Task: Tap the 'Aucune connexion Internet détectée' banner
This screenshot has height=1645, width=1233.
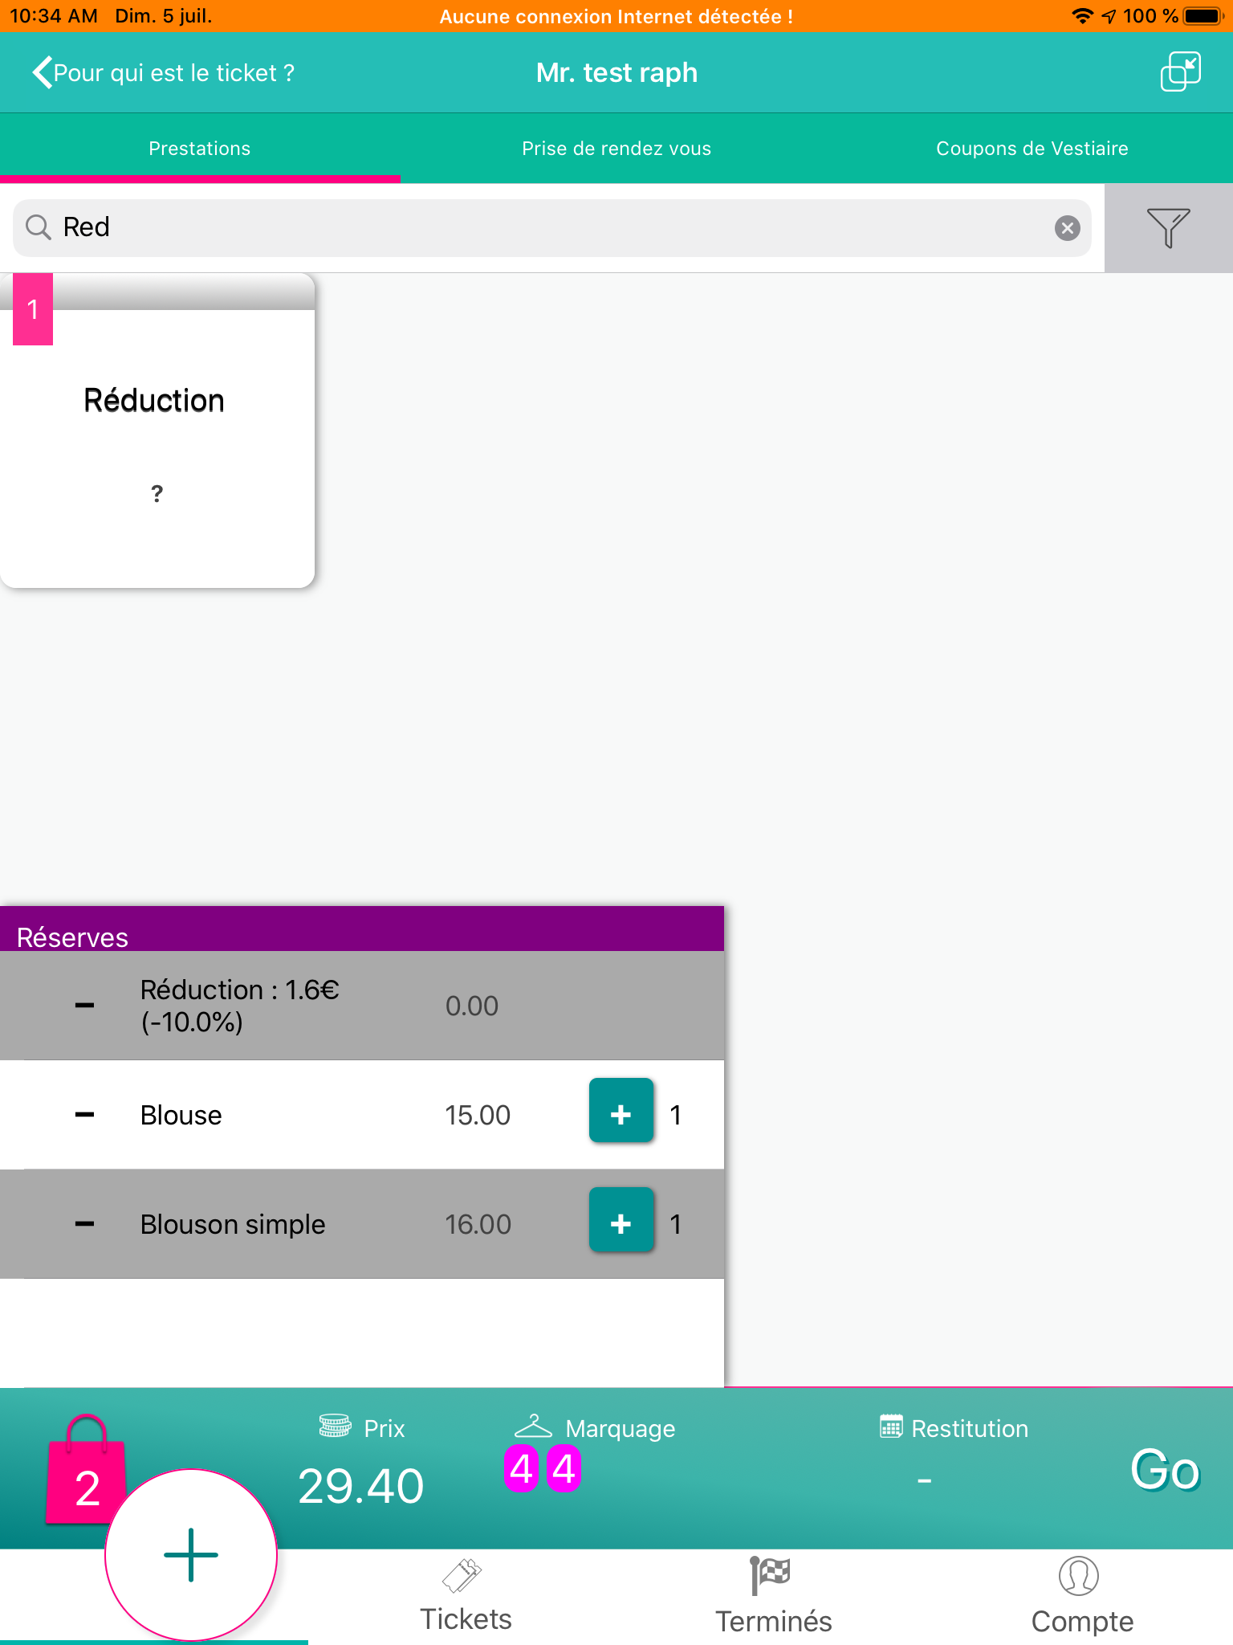Action: click(x=616, y=16)
